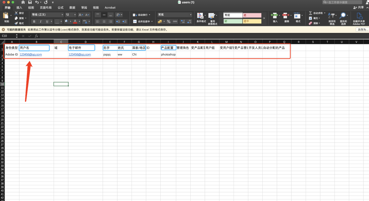
Task: Redo the last action
Action: [46, 2]
